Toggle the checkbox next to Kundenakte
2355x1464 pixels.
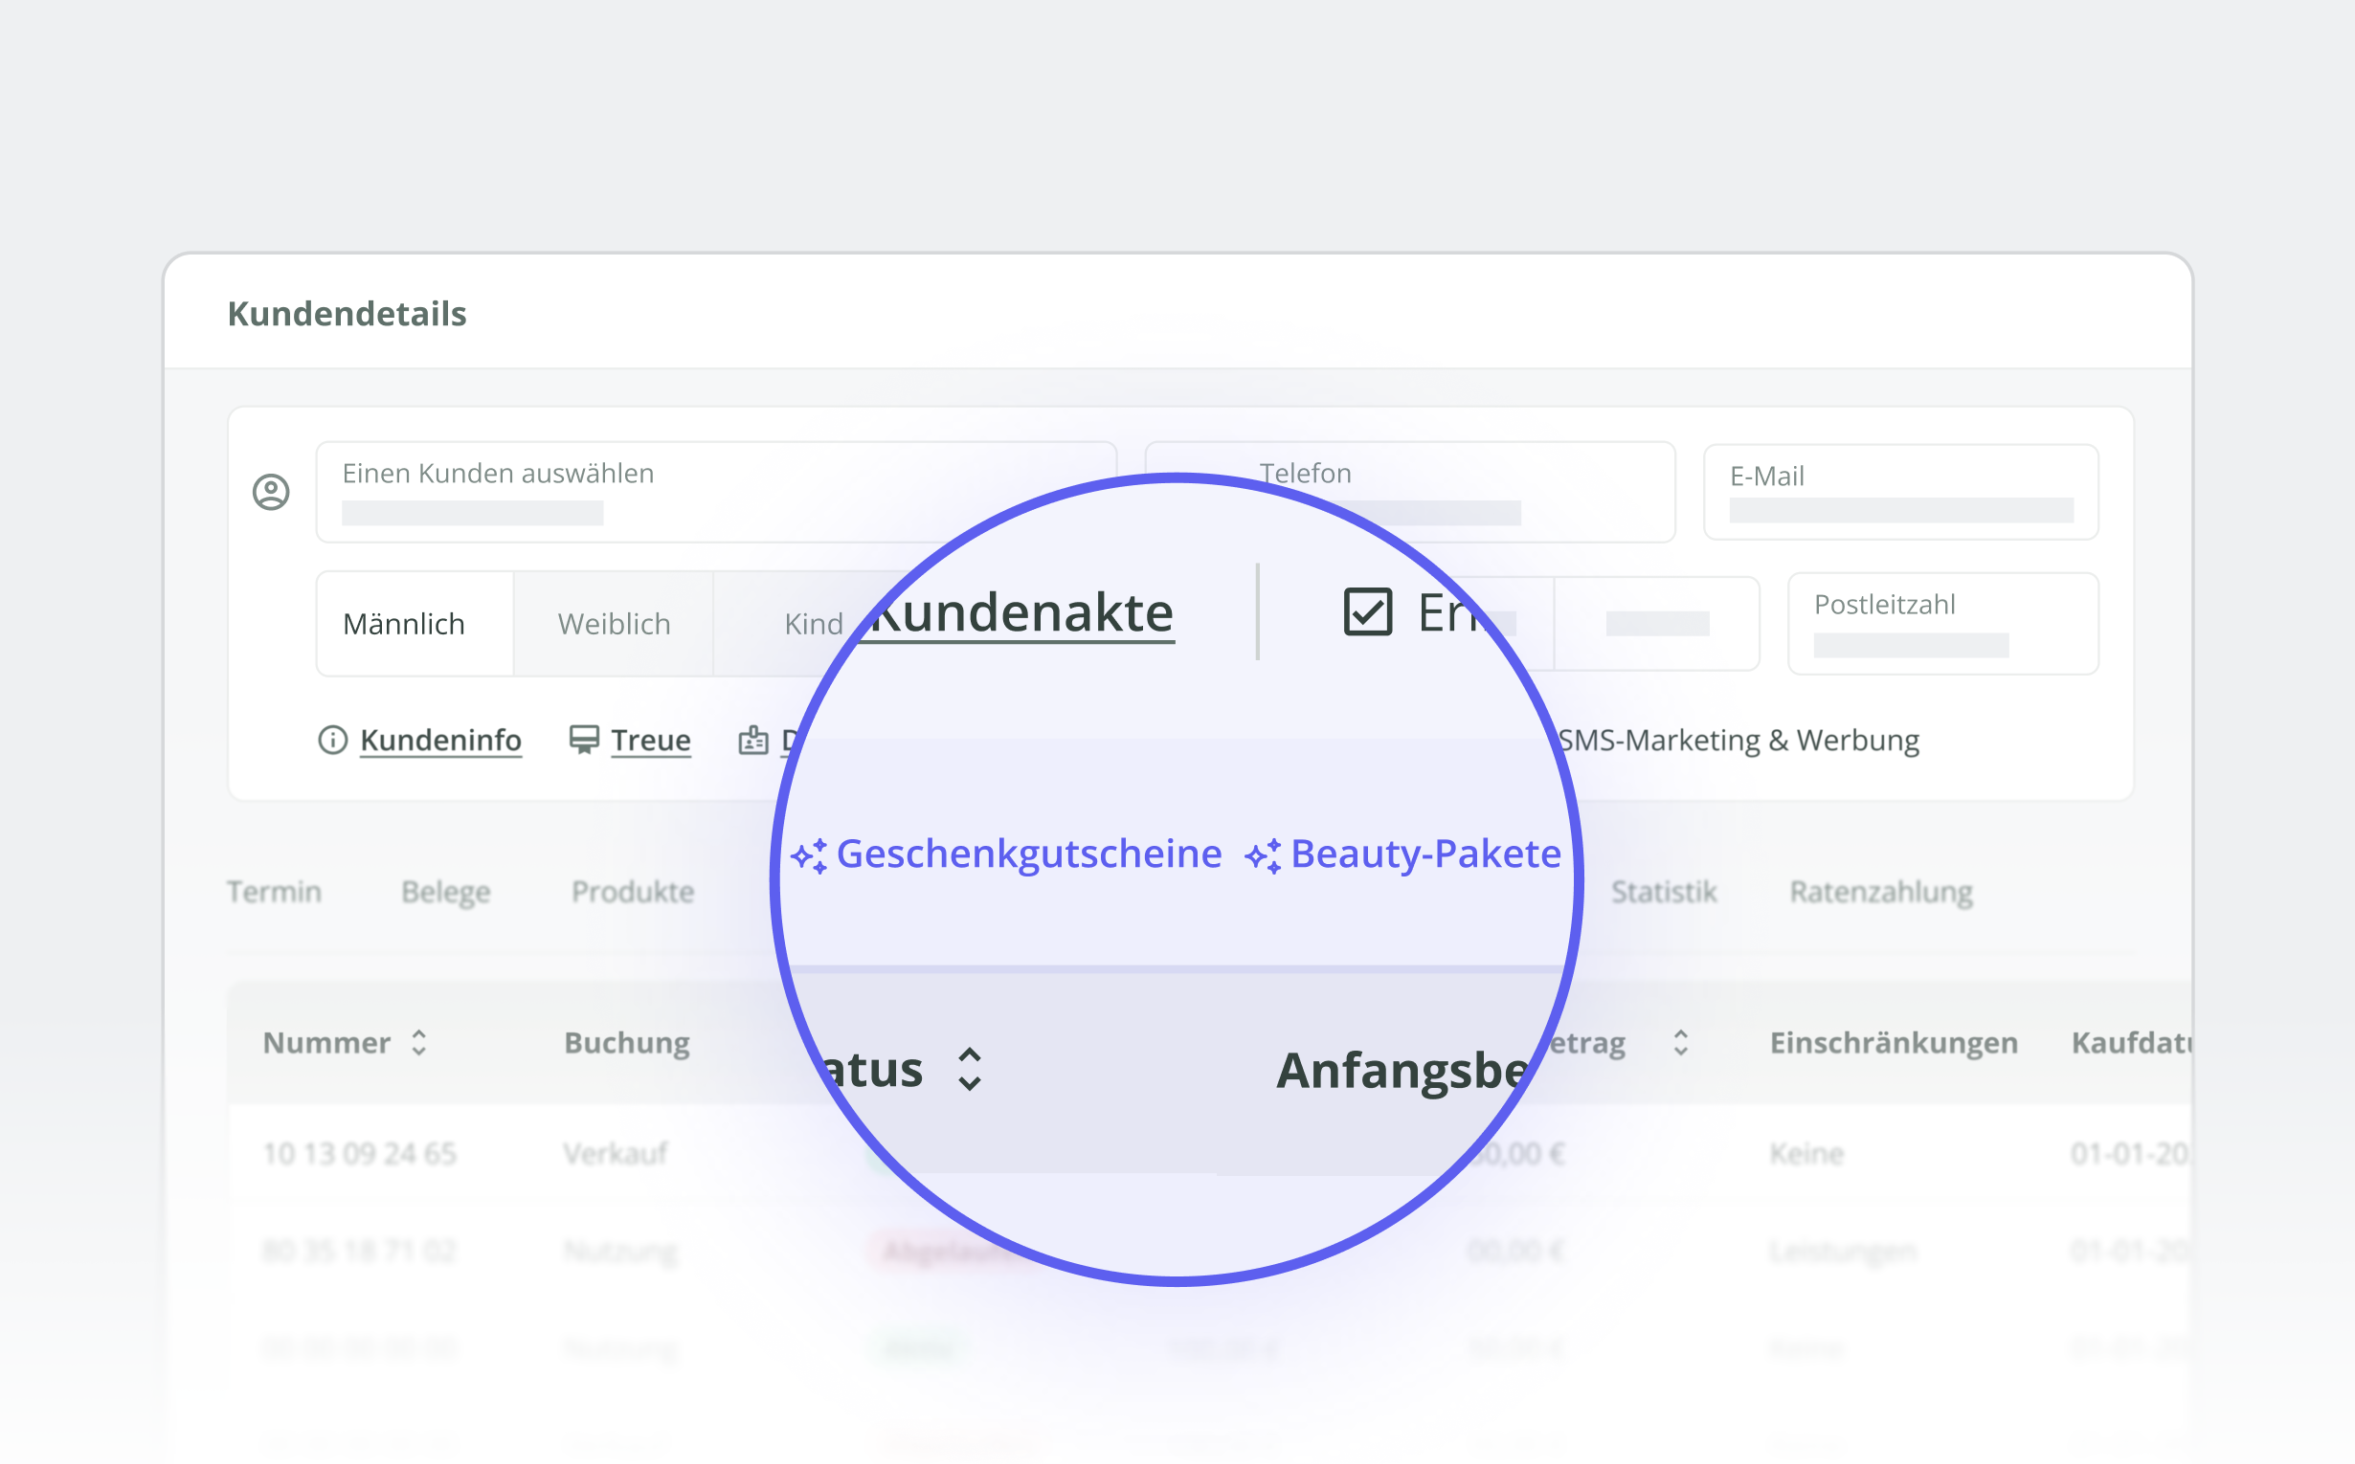tap(1368, 612)
